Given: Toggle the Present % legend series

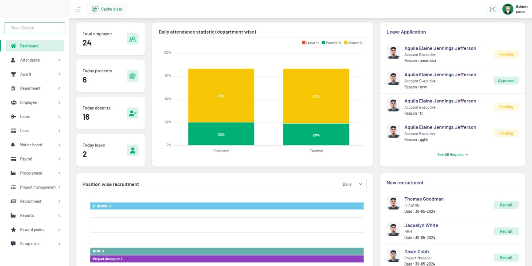Looking at the screenshot, I should 332,43.
